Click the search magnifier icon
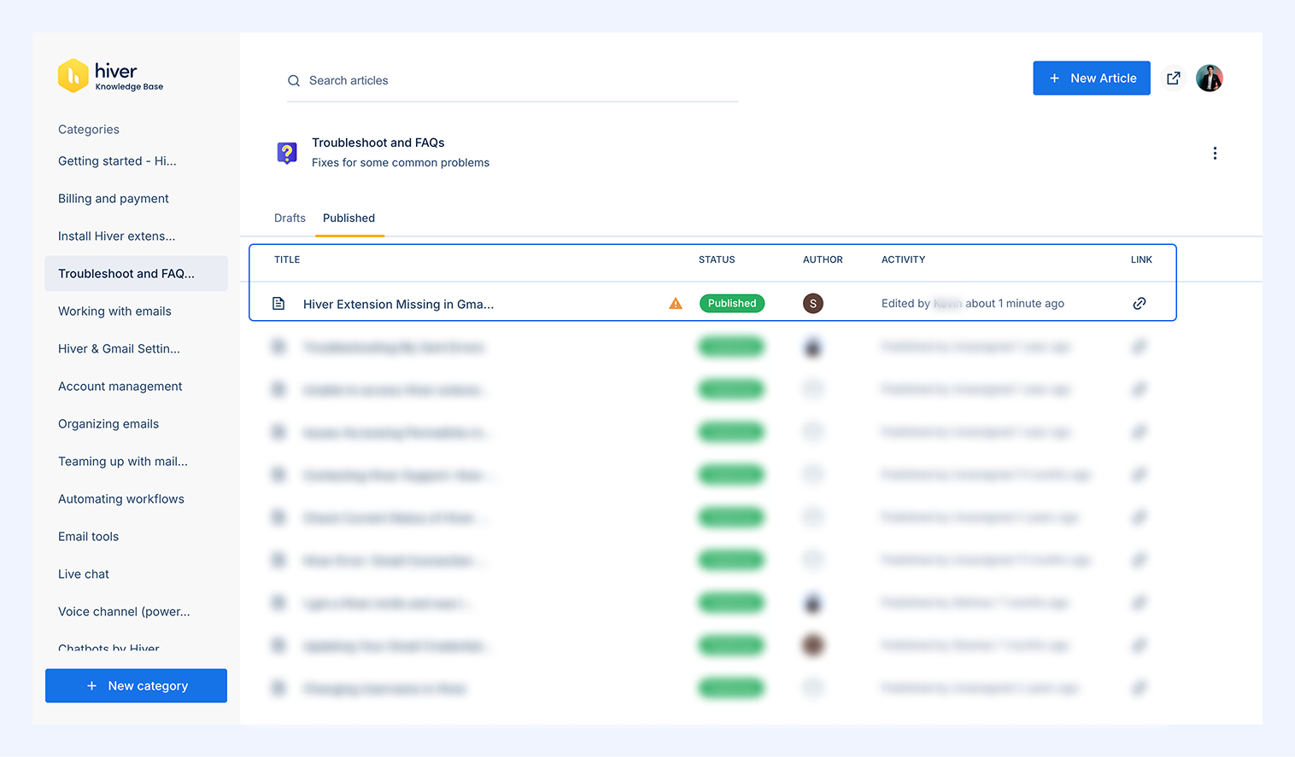 click(294, 81)
